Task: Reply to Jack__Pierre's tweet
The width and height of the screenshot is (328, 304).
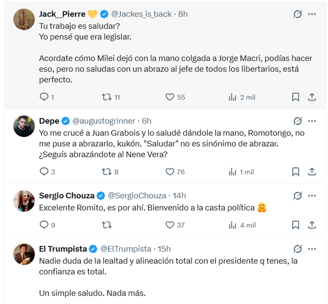Action: [x=44, y=97]
